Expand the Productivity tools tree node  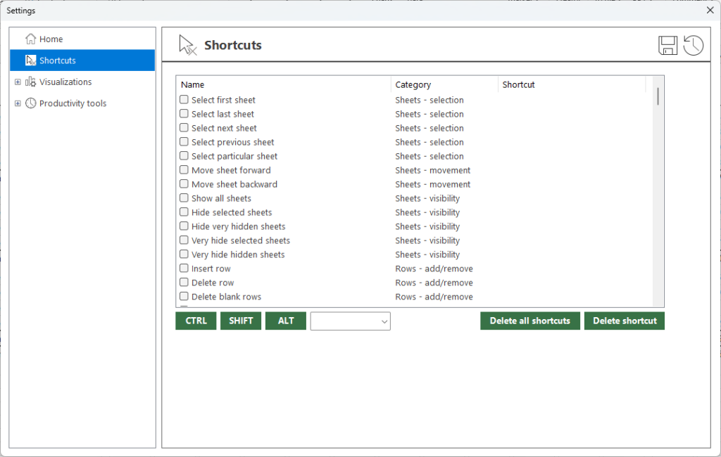[x=18, y=103]
